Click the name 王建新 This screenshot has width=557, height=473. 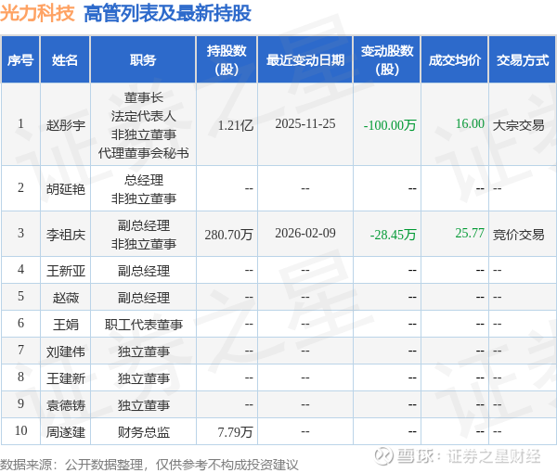[66, 378]
